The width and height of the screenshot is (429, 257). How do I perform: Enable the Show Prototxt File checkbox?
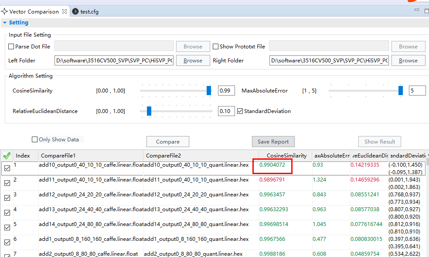click(x=216, y=47)
